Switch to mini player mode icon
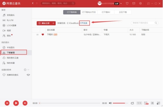Image resolution: width=163 pixels, height=107 pixels. pyautogui.click(x=149, y=4)
